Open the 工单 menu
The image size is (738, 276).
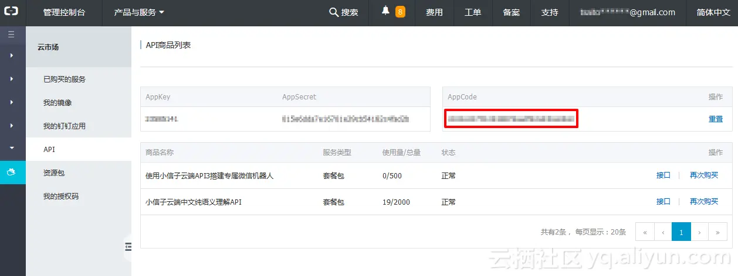tap(473, 12)
